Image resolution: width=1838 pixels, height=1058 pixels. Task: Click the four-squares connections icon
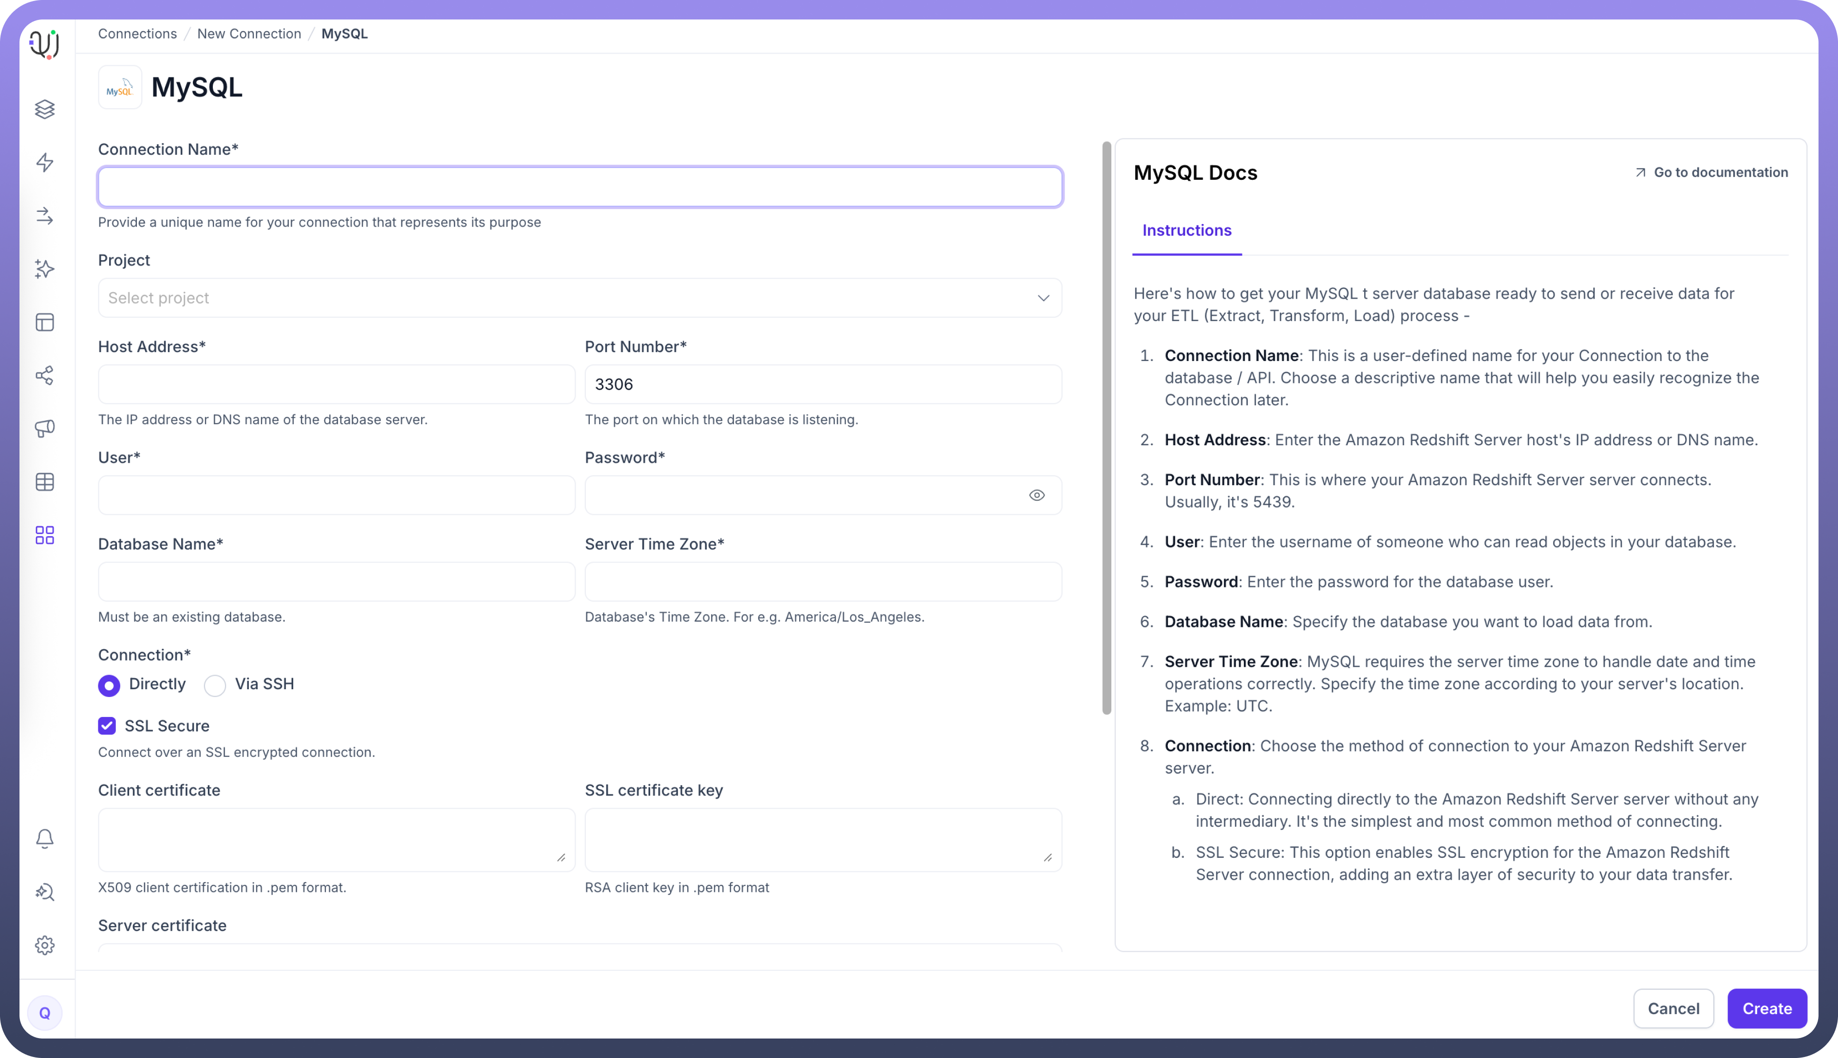pos(45,535)
